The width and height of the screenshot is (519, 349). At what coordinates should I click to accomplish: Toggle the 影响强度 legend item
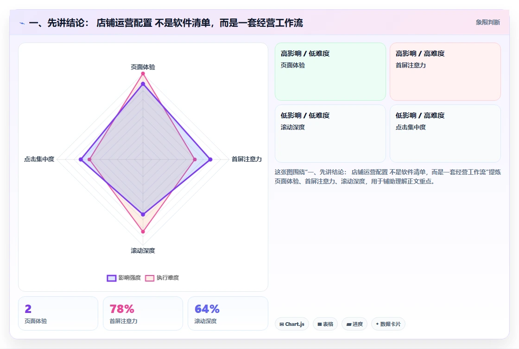[124, 278]
